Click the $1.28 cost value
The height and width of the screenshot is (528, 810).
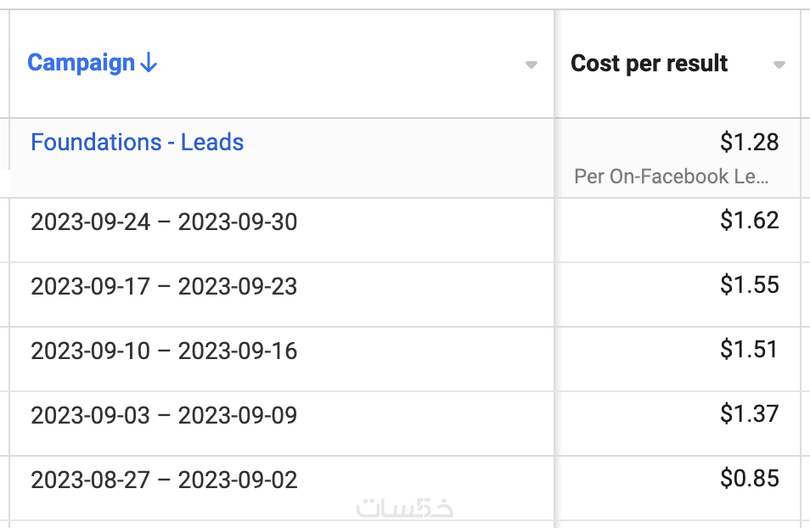(x=749, y=143)
